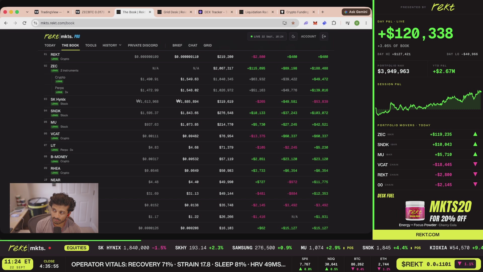Toggle dark mode with the moon icon
Viewport: 483px width, 272px height.
293,37
